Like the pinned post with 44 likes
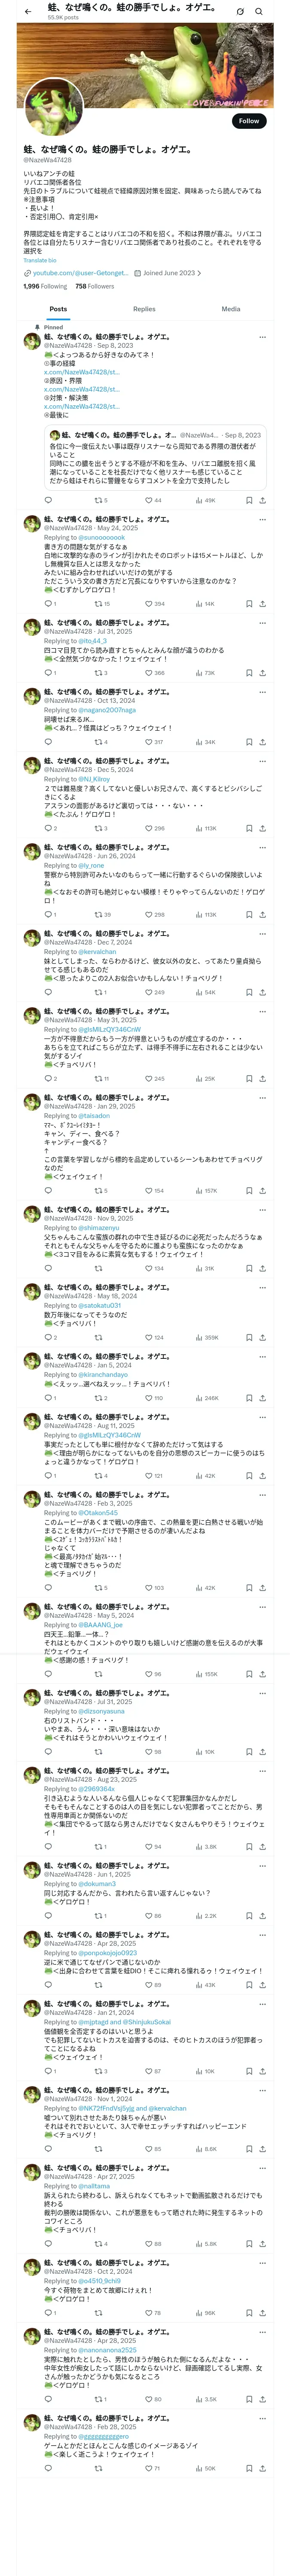Screen dimensions: 290x2576 153,500
